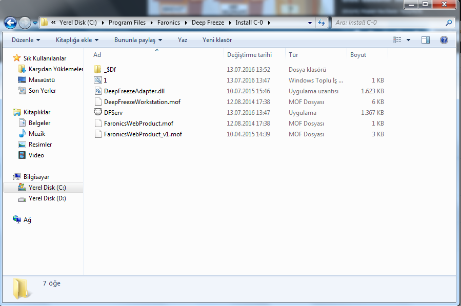Select DFServ application bear icon
Screen dimensions: 461x306
pos(98,112)
